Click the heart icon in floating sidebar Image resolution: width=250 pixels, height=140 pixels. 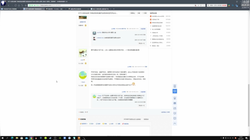(x=175, y=113)
